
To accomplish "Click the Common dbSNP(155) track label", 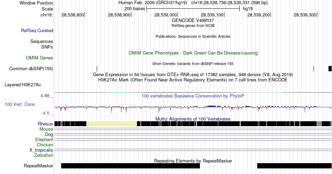I will coord(31,68).
